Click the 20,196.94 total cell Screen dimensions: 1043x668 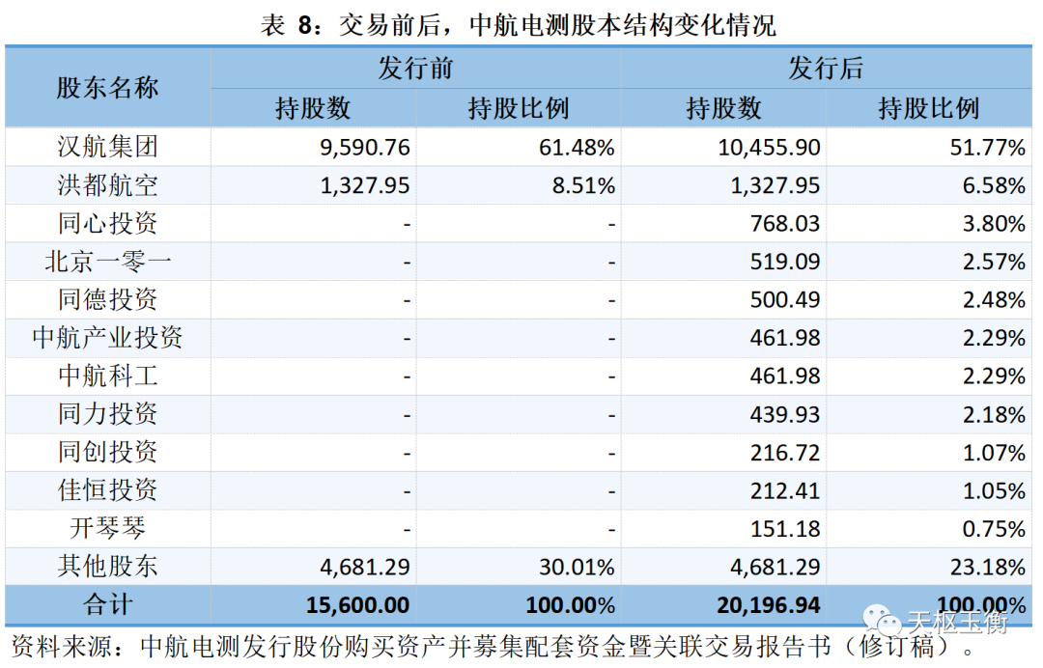click(x=770, y=605)
